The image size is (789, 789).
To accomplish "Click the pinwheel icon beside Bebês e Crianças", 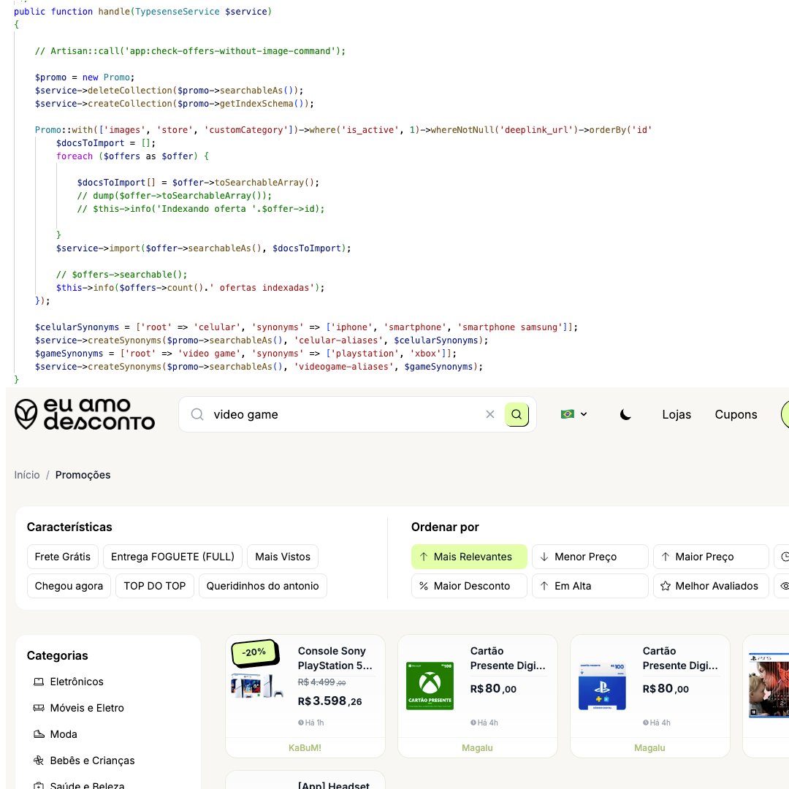I will (x=39, y=761).
